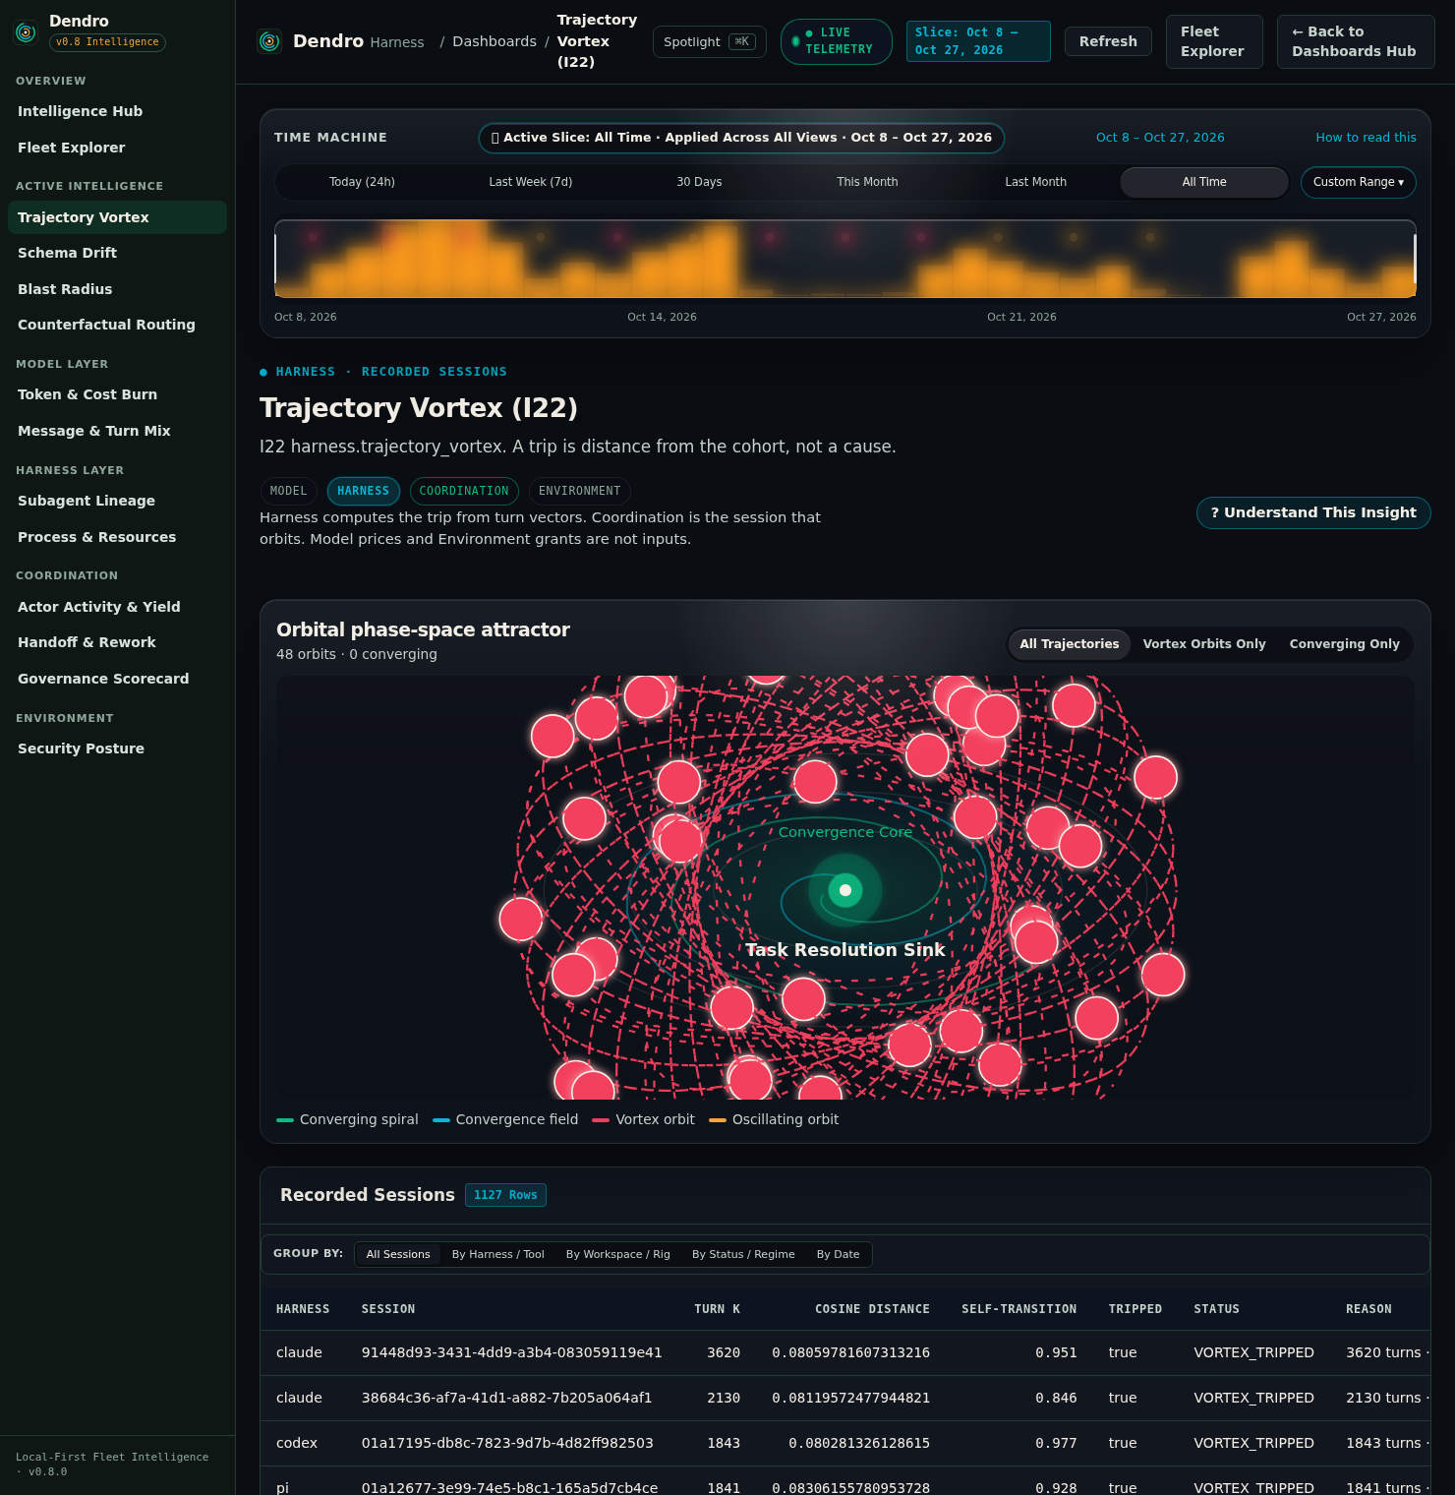Sort by the TURN K column header
Viewport: 1455px width, 1495px height.
717,1309
